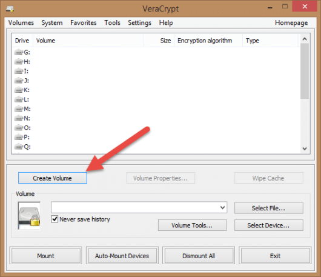Image resolution: width=321 pixels, height=277 pixels.
Task: Open Volume Tools button
Action: click(x=192, y=225)
